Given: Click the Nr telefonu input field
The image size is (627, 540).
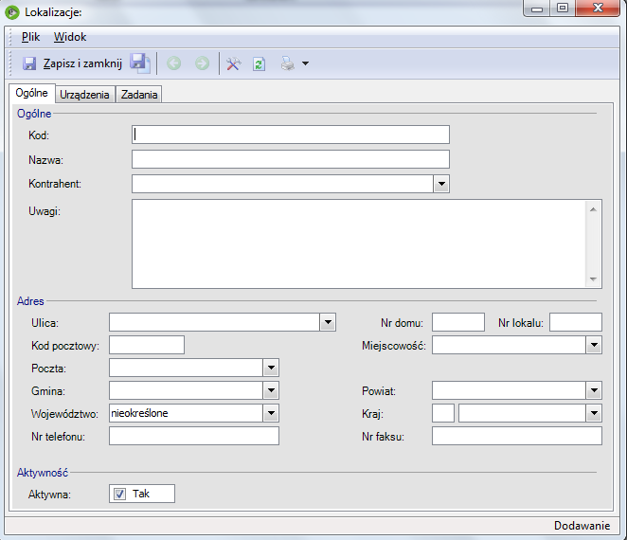Looking at the screenshot, I should pyautogui.click(x=194, y=436).
